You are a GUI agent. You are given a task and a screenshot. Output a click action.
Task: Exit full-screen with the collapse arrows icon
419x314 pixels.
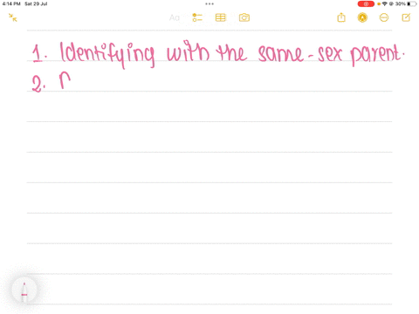click(x=13, y=17)
